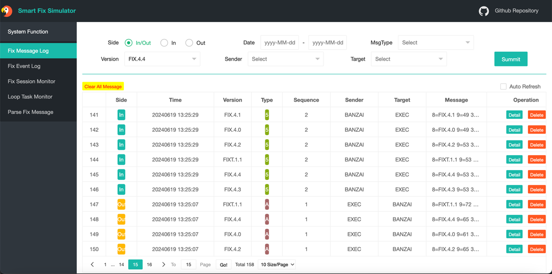Open the Target select dropdown
Viewport: 552px width, 274px height.
coord(409,59)
